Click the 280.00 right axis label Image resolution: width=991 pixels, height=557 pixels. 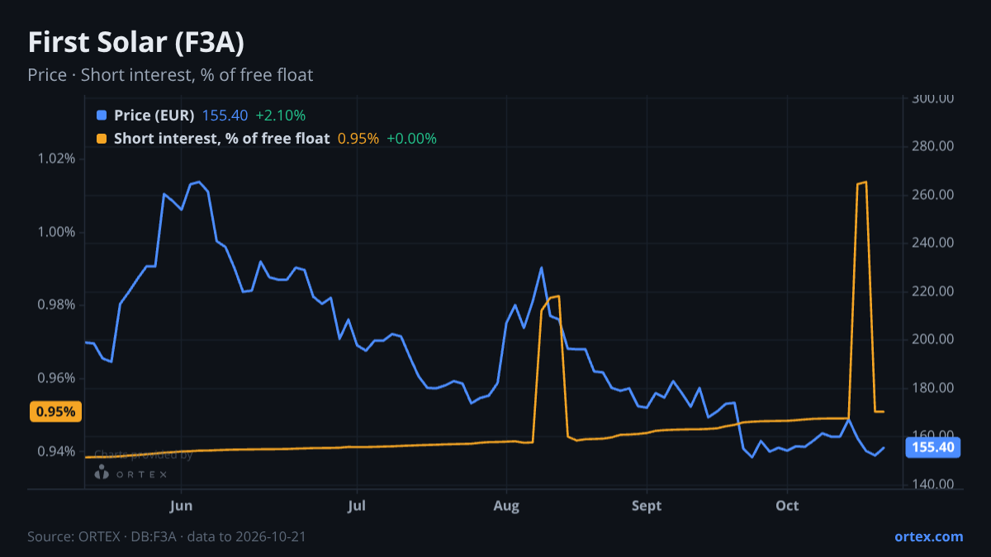(934, 147)
